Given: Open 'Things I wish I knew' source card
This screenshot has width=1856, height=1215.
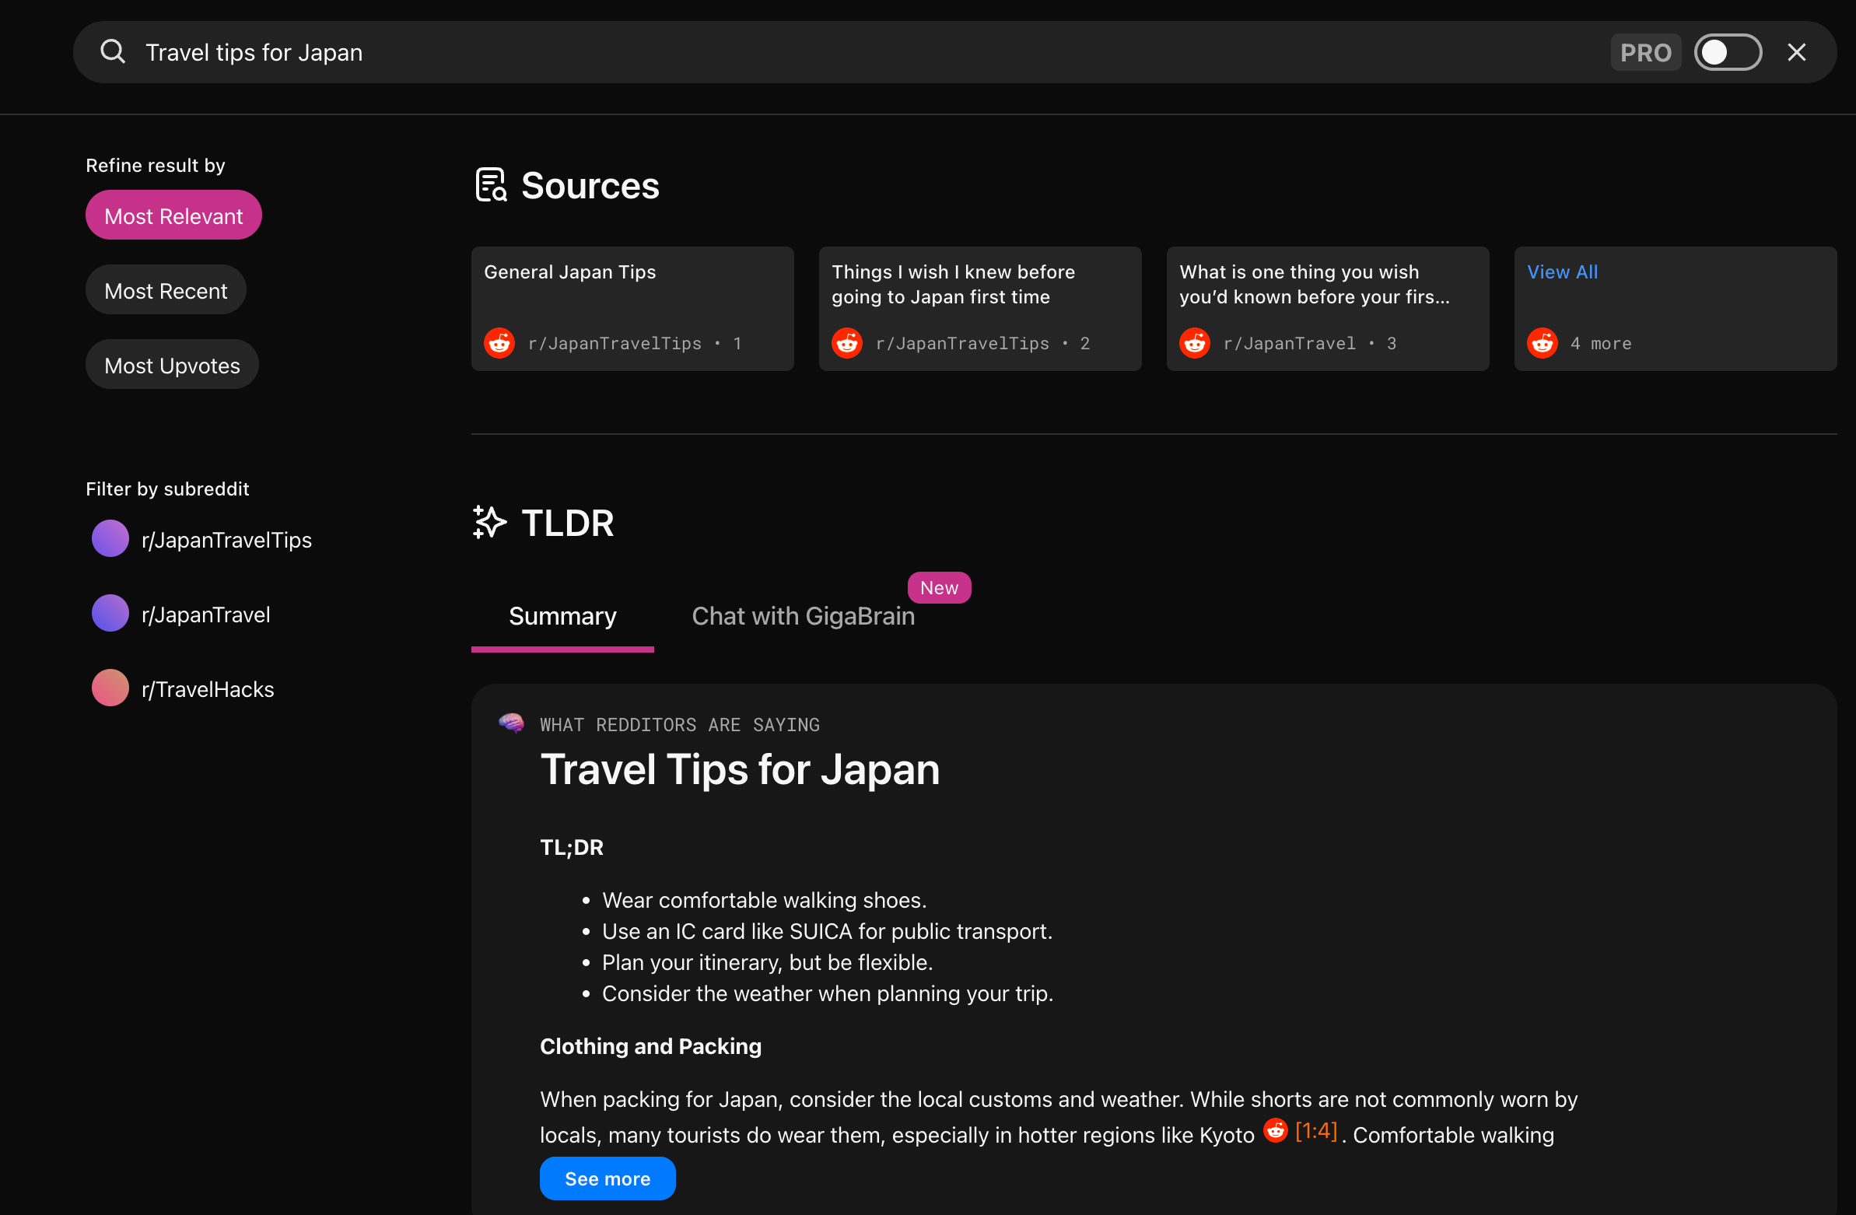Looking at the screenshot, I should 979,308.
